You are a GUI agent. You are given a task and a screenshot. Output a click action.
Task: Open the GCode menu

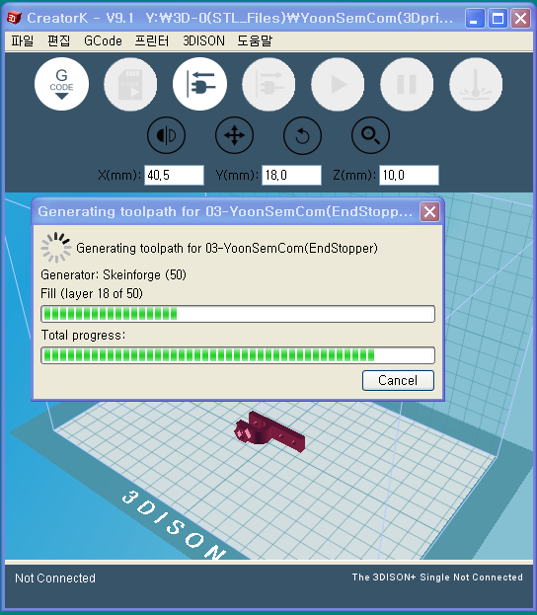[103, 40]
